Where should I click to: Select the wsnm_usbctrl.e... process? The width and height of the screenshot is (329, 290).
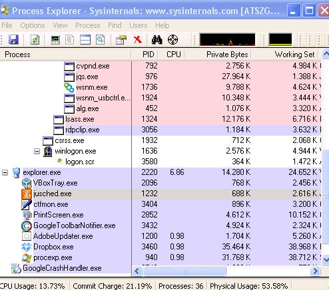point(103,98)
